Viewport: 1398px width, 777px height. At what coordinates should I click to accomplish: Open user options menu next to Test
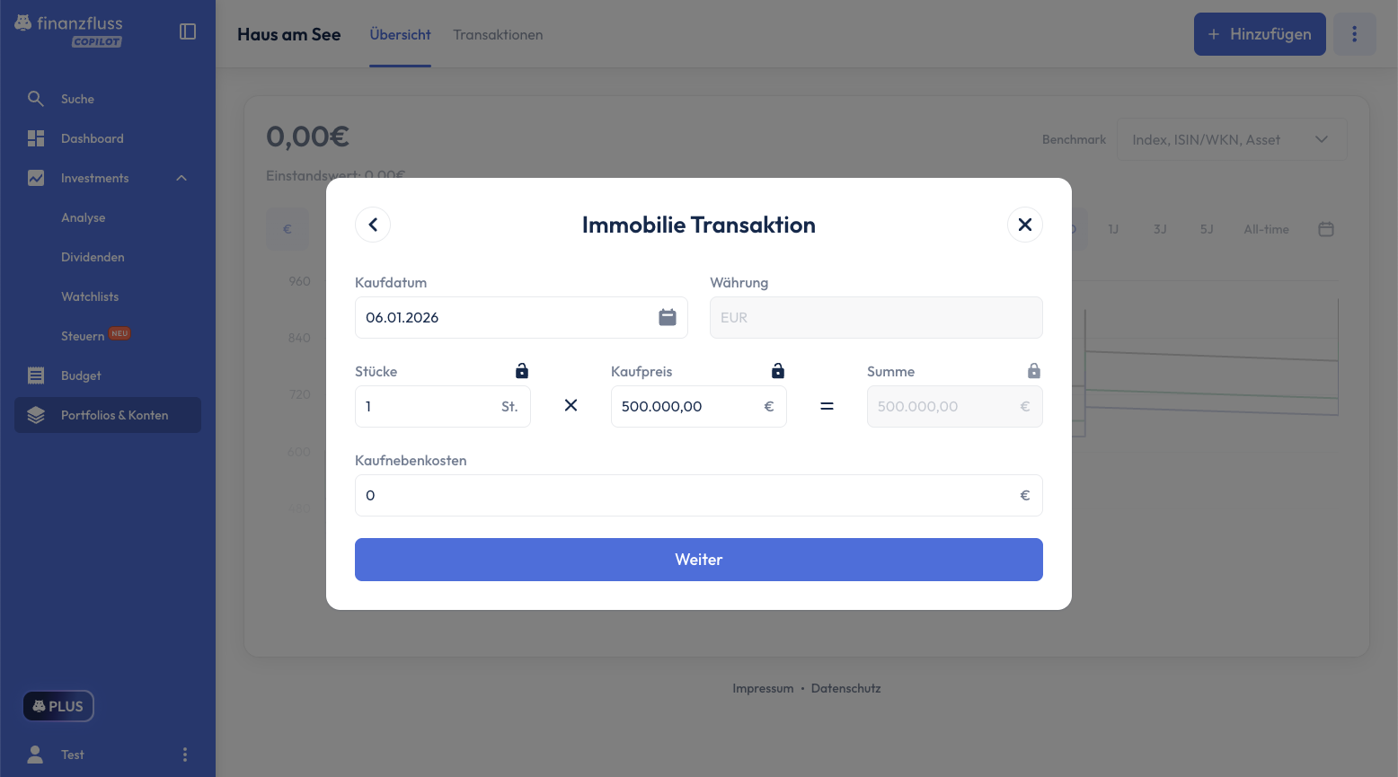tap(185, 755)
